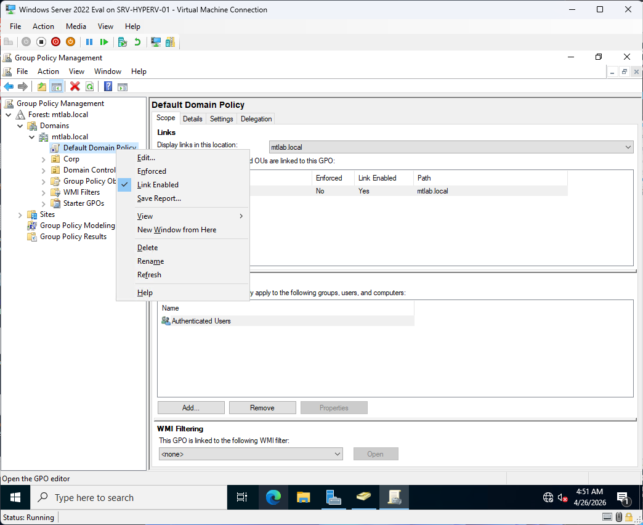Switch to the Delegation tab

tap(256, 118)
